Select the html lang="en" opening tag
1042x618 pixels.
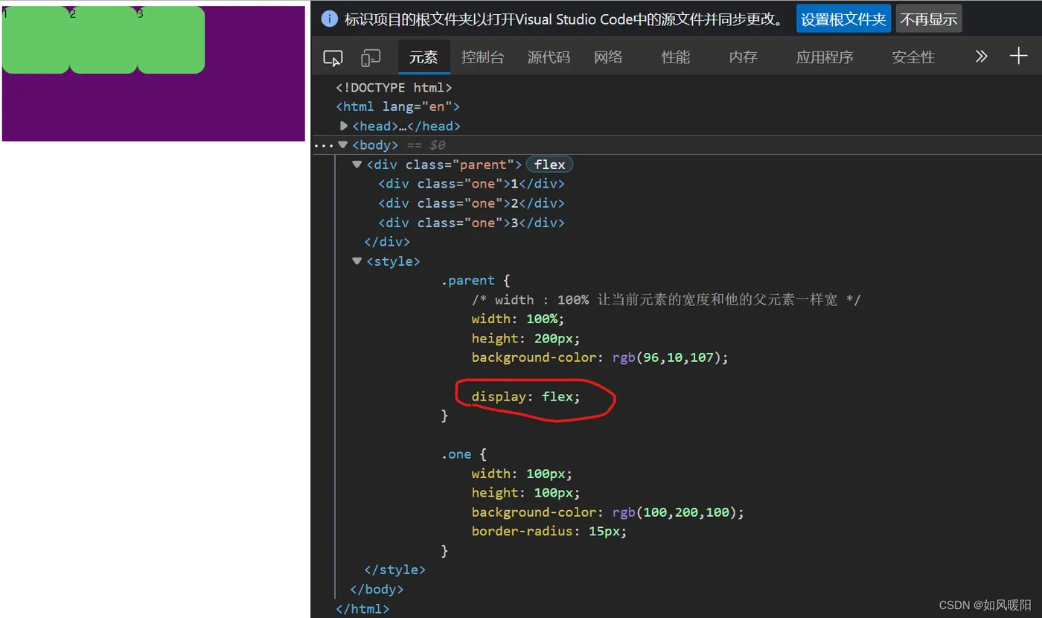[397, 106]
